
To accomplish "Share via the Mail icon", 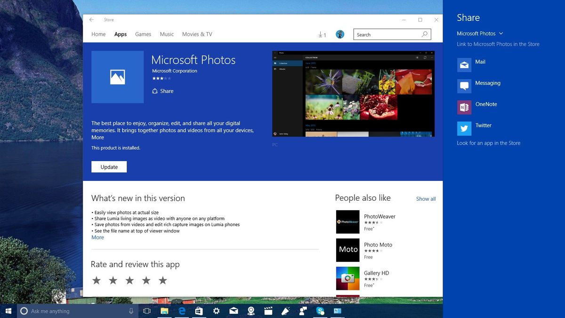I will tap(464, 65).
